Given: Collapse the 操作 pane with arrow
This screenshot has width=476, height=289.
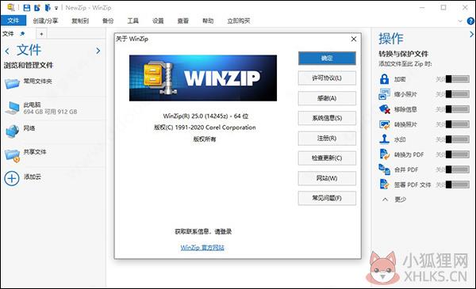Looking at the screenshot, I should [471, 34].
